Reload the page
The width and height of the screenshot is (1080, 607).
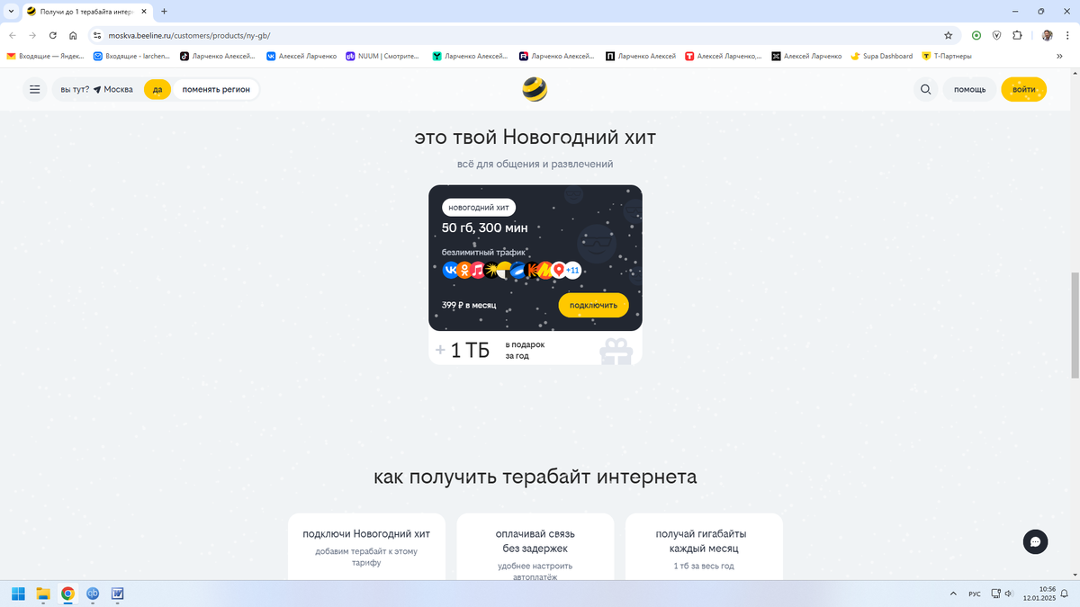click(53, 35)
